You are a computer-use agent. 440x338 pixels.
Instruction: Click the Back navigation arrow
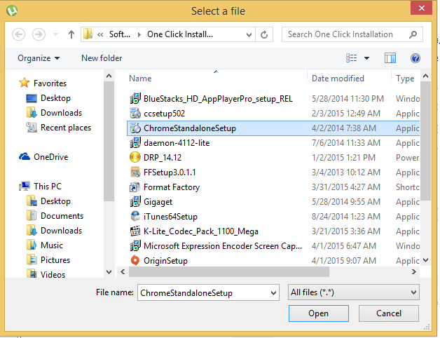(x=19, y=34)
